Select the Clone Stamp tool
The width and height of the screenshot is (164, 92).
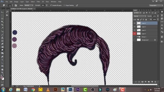coord(2,38)
